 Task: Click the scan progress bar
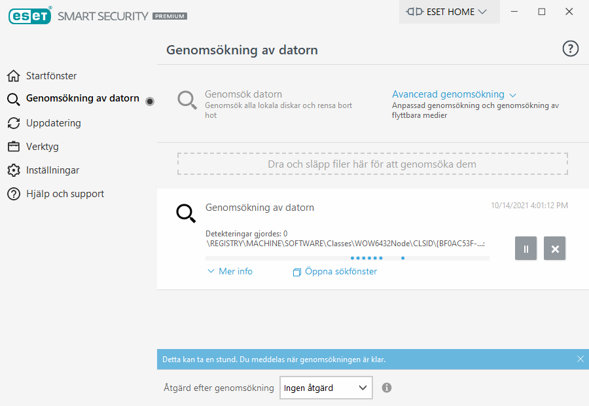coord(348,258)
